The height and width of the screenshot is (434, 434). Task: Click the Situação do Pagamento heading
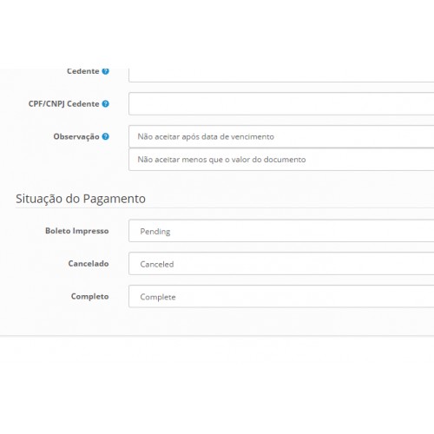81,199
